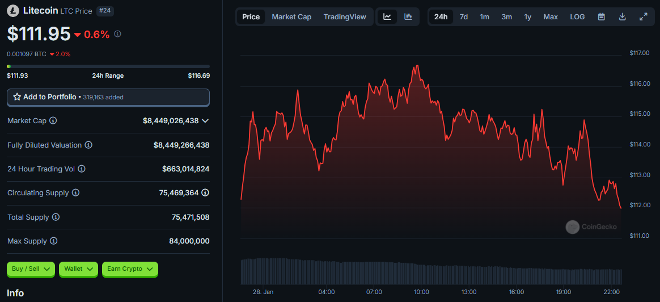Click the 22:00 time axis label
The image size is (660, 302).
coord(611,292)
